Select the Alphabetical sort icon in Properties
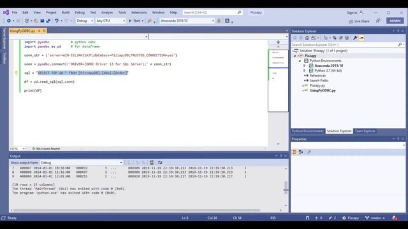This screenshot has width=408, height=229. coord(301,152)
